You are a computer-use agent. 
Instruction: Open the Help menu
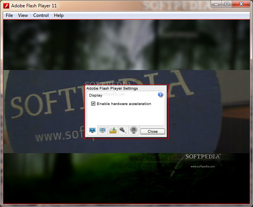point(59,15)
